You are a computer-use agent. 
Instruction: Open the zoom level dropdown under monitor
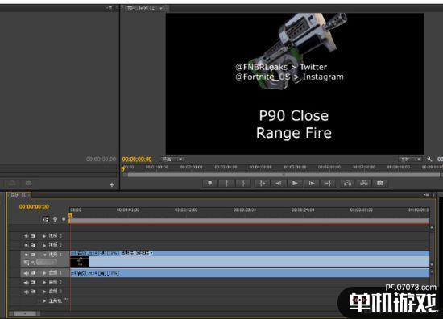pos(172,159)
